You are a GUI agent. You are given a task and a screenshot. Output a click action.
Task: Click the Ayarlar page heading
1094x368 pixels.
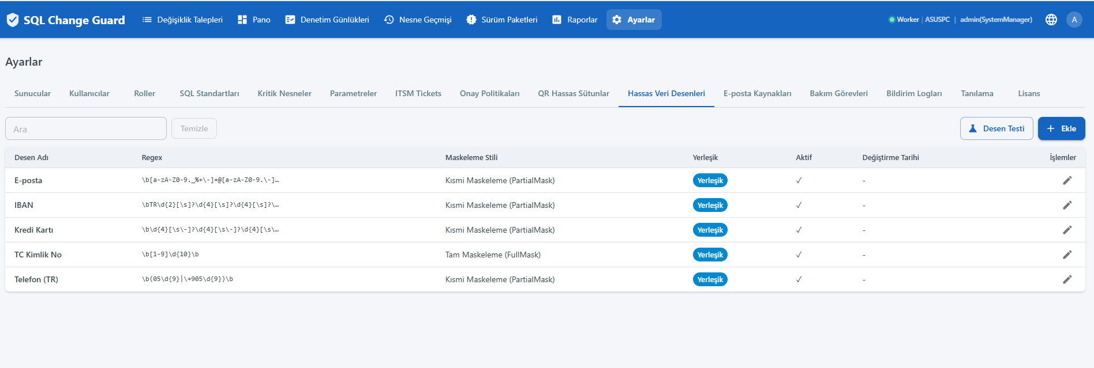point(24,62)
